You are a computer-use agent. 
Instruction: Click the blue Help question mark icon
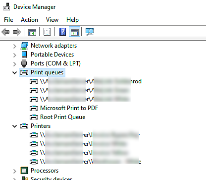62,32
